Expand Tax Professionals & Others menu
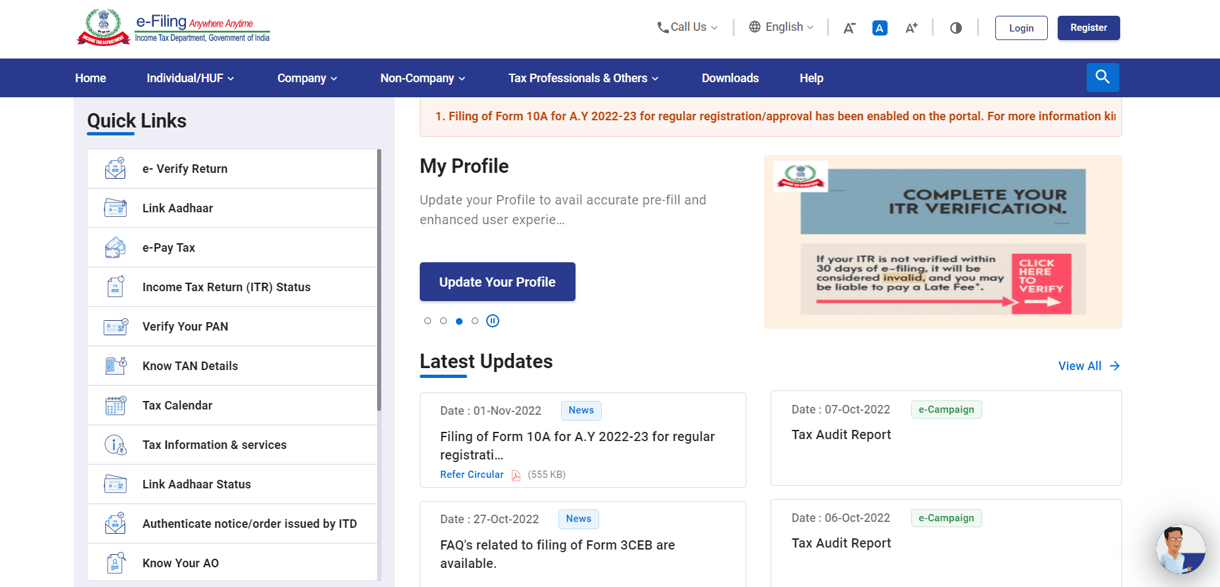The width and height of the screenshot is (1220, 587). point(583,78)
